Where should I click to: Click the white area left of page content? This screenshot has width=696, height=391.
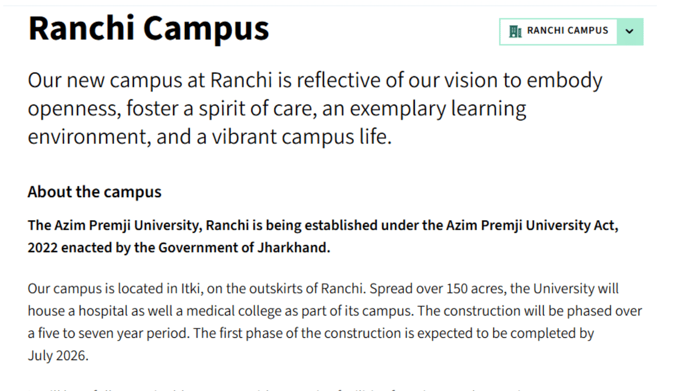[11, 195]
